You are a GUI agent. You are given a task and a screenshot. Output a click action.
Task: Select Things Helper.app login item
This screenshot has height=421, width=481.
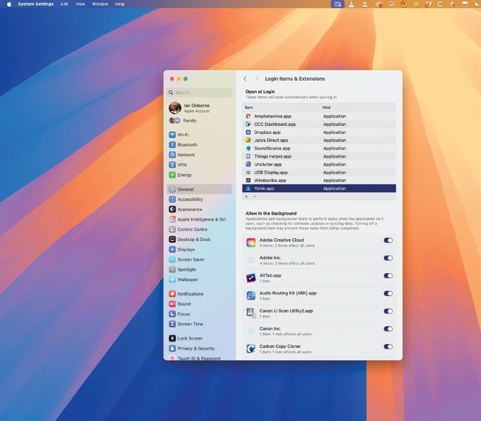coord(319,156)
